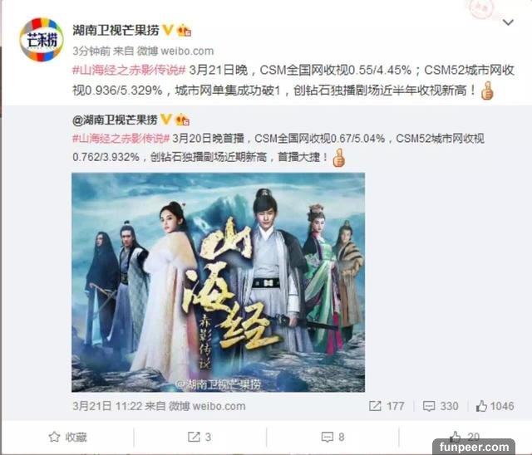
Task: Open comments with the button showing 8
Action: coord(332,437)
